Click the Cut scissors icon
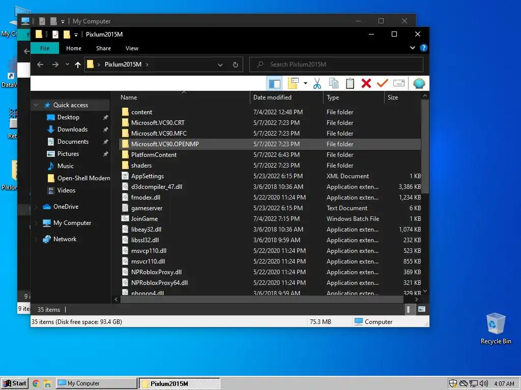Image resolution: width=521 pixels, height=390 pixels. coord(317,84)
